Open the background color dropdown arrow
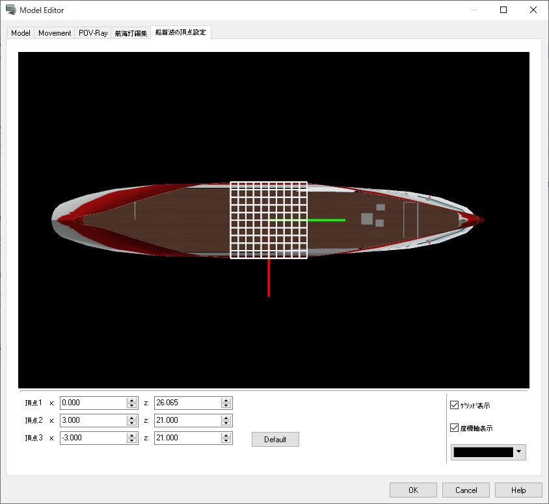This screenshot has height=504, width=549. (x=519, y=452)
